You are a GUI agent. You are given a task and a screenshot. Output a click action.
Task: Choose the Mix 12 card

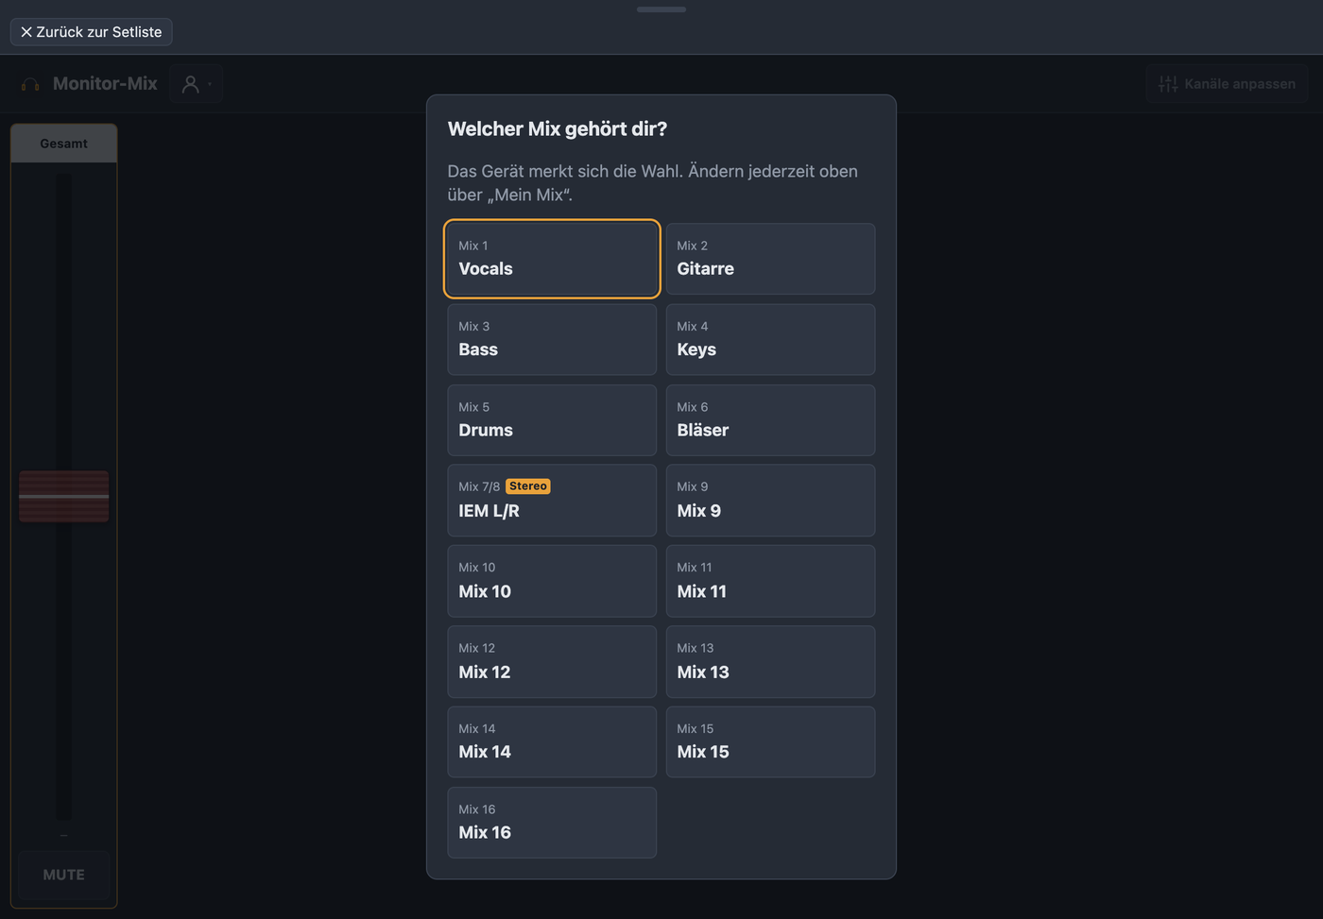pyautogui.click(x=552, y=661)
